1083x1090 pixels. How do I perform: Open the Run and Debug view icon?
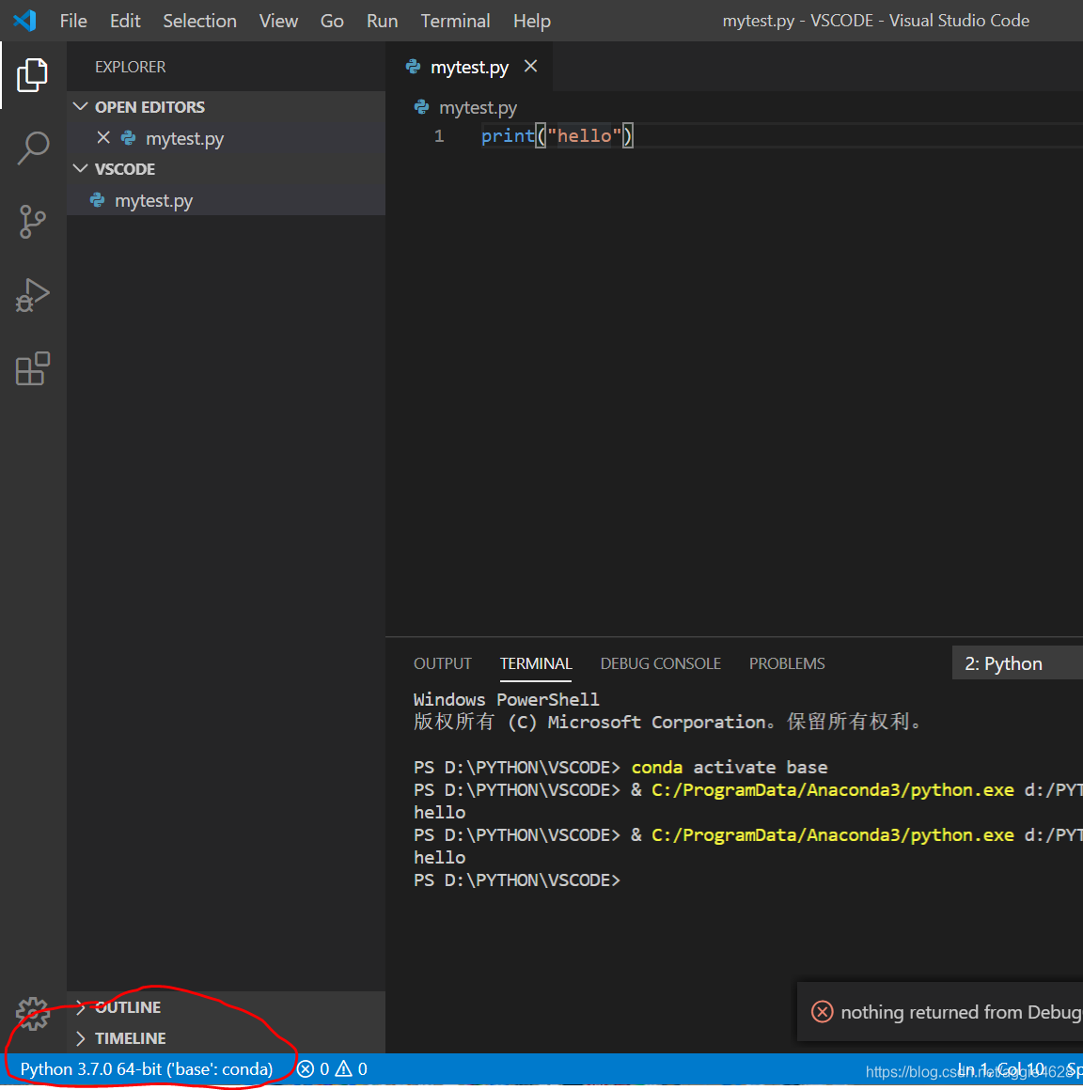(32, 295)
